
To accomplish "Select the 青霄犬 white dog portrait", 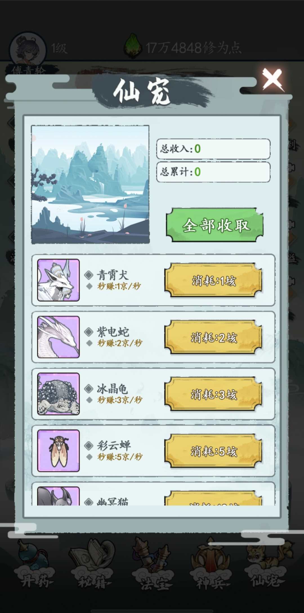I will coord(59,280).
